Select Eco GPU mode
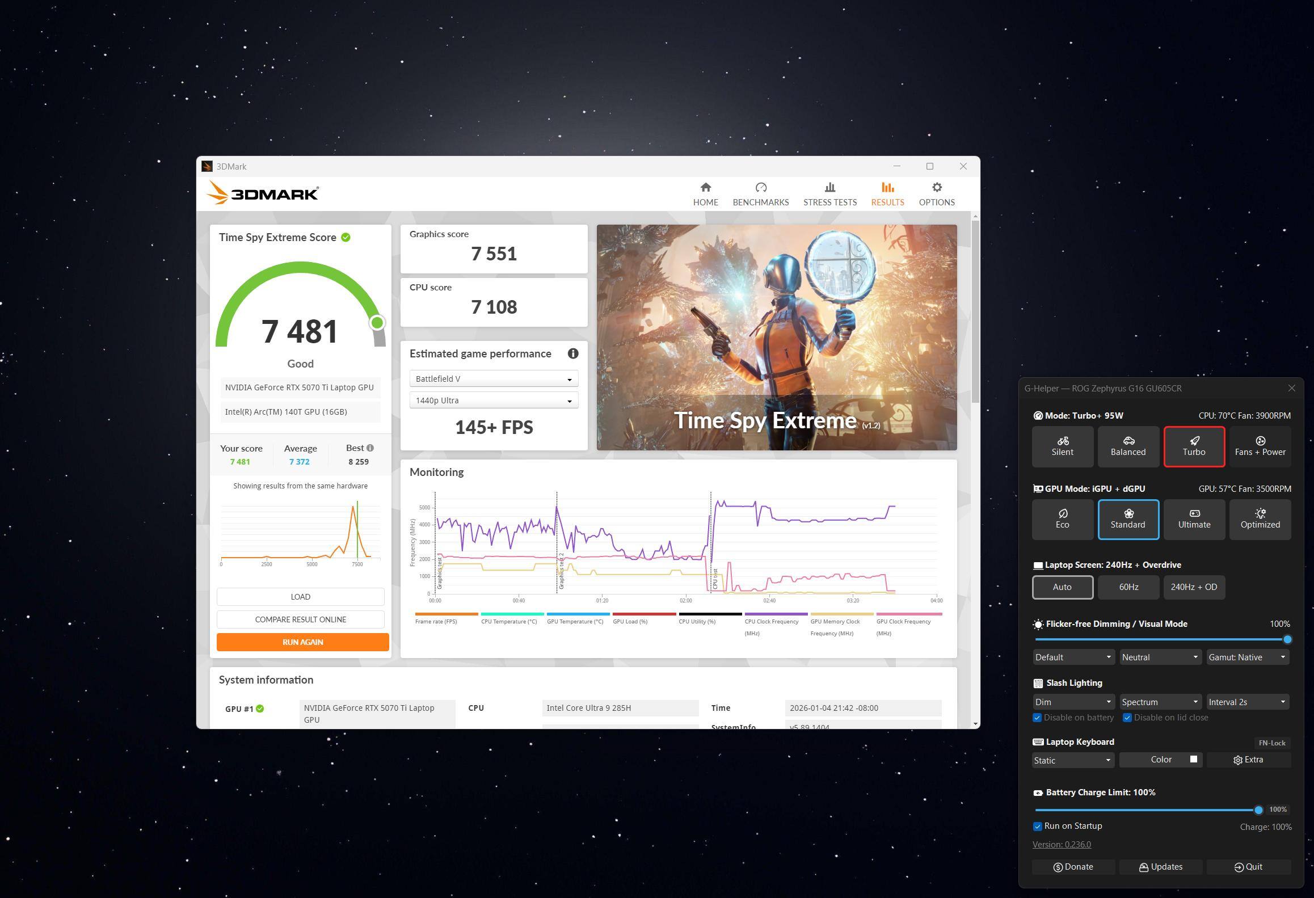Screen dimensions: 1314x898 click(x=1062, y=519)
